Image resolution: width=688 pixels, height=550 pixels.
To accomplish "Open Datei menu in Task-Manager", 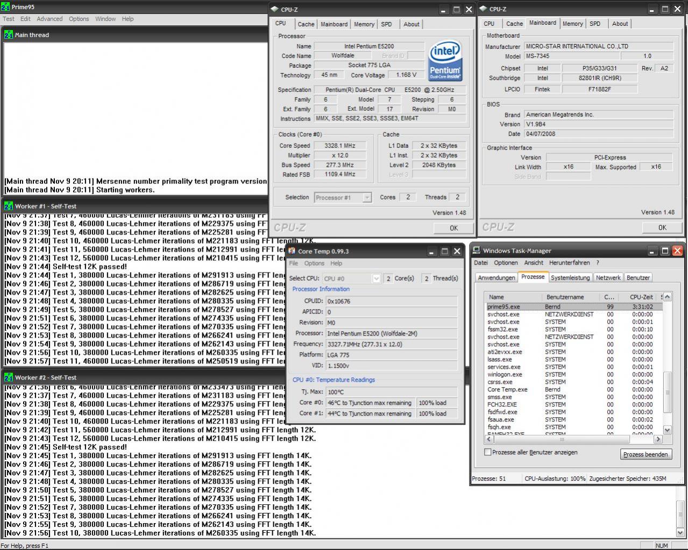I will click(x=481, y=263).
